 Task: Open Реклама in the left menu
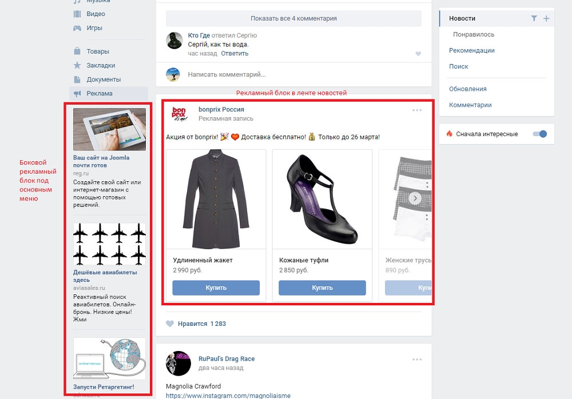click(x=99, y=93)
